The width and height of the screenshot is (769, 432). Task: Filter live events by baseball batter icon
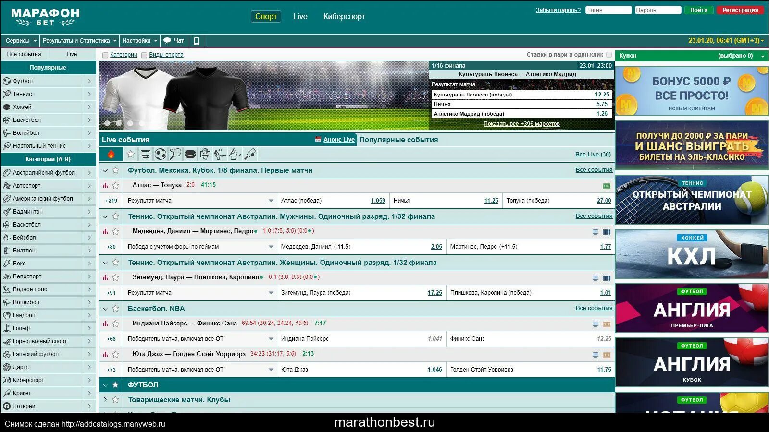tap(235, 154)
